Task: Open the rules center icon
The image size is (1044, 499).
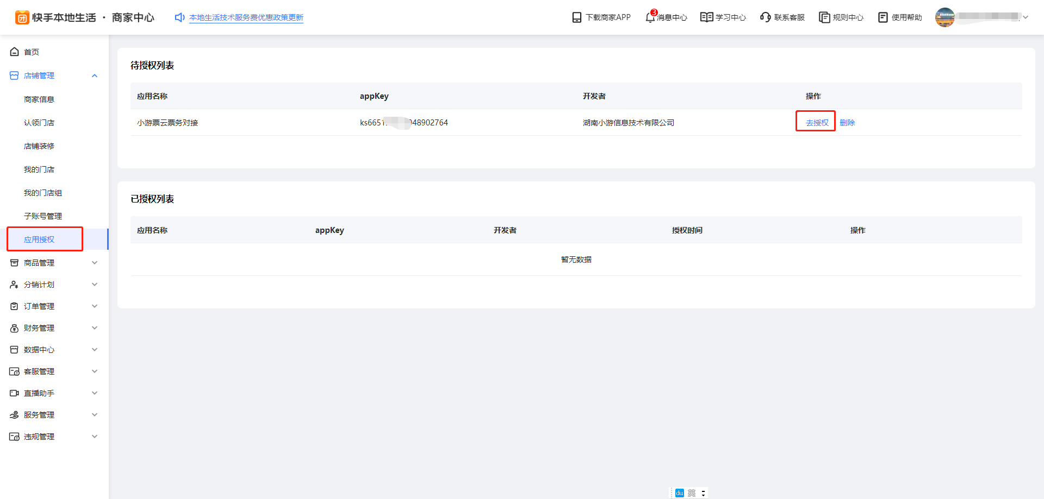Action: coord(824,17)
